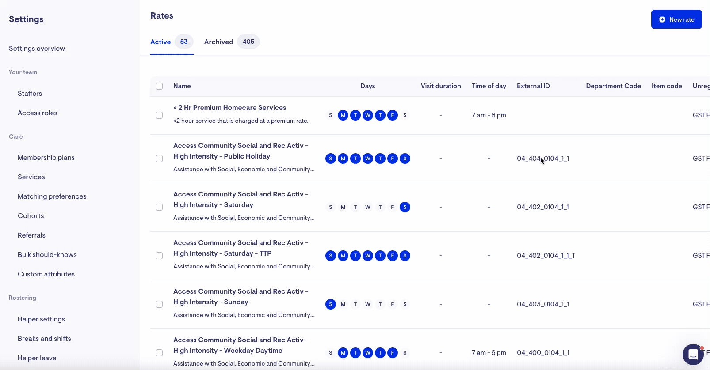Click the Archived count badge 405
Viewport: 710px width, 370px height.
[x=248, y=42]
